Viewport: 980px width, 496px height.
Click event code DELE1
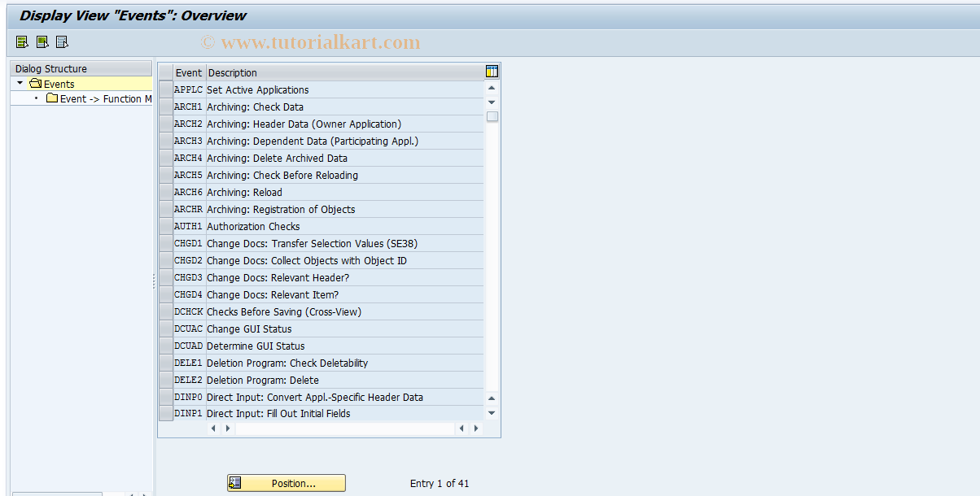pyautogui.click(x=188, y=363)
